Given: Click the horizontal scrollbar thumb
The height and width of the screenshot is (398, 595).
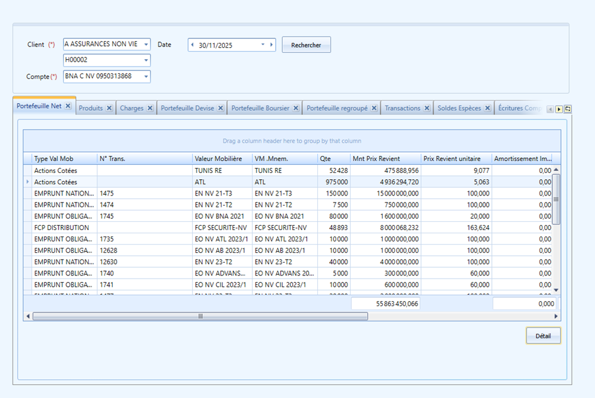Looking at the screenshot, I should 200,316.
